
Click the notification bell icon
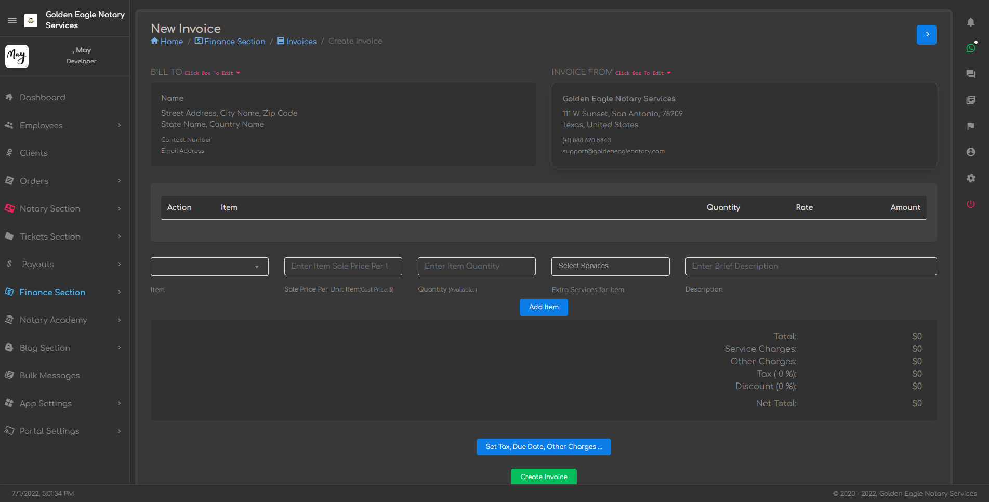pyautogui.click(x=970, y=22)
